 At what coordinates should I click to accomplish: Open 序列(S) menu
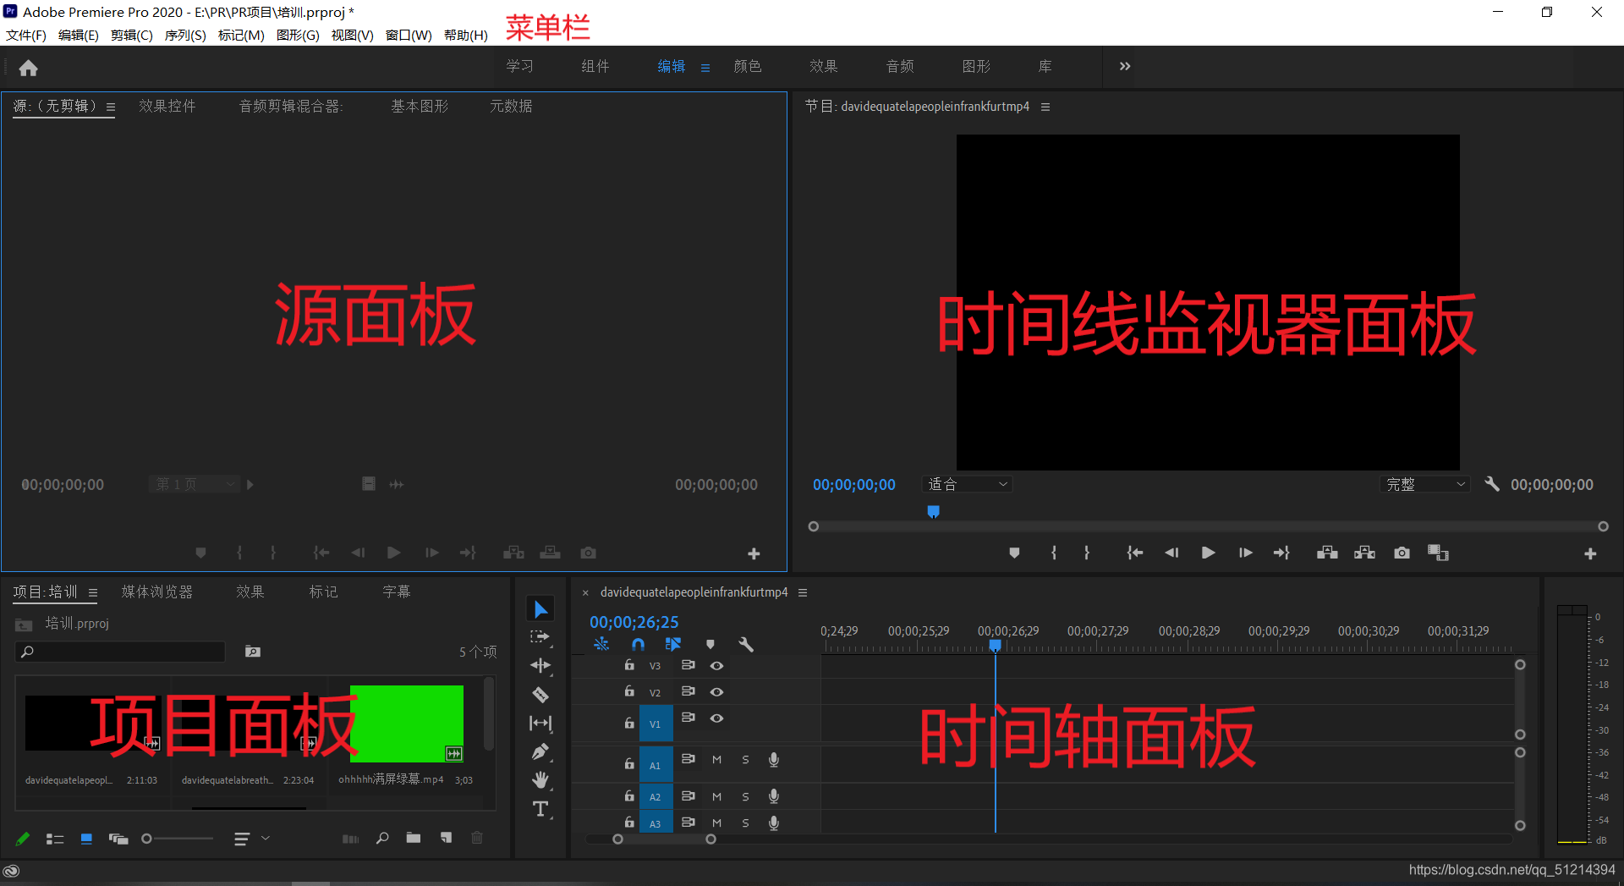tap(185, 35)
